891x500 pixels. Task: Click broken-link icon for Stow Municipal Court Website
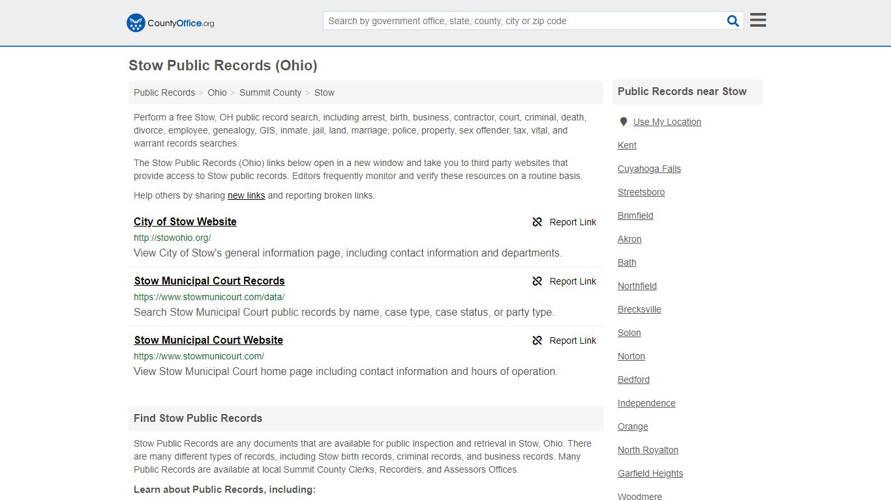pyautogui.click(x=537, y=340)
